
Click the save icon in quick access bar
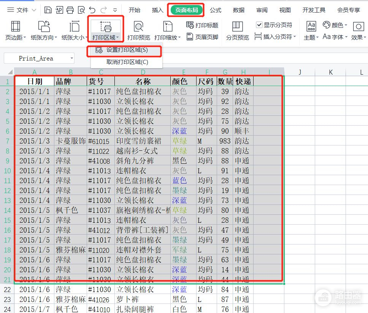point(48,10)
